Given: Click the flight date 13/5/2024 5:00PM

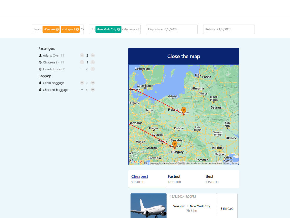Looking at the screenshot, I should coord(183,197).
